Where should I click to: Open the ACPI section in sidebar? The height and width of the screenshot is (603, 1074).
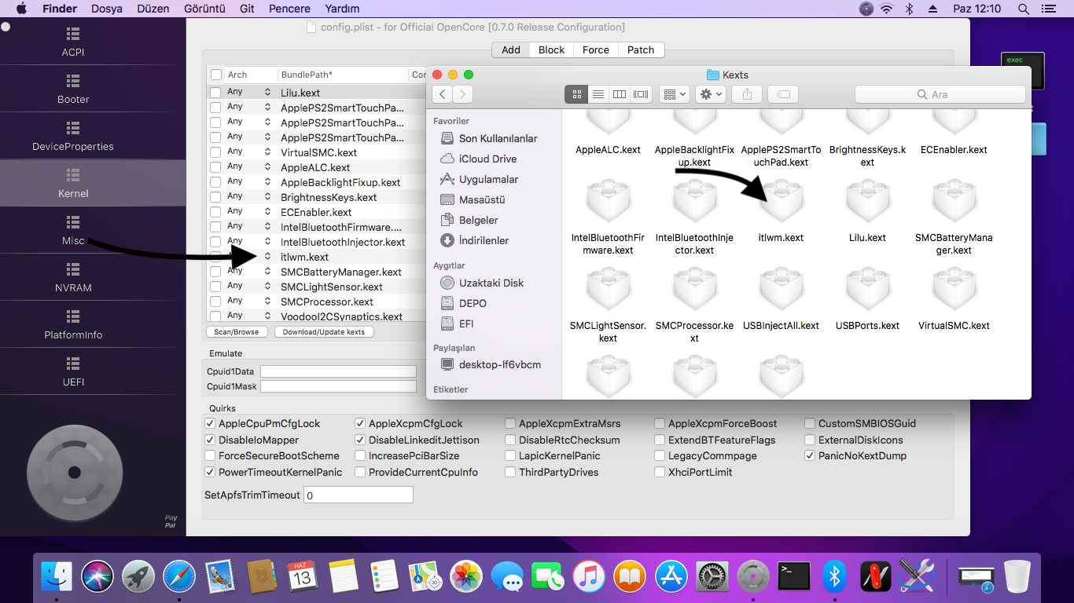click(73, 42)
